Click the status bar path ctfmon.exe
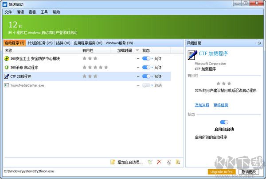Screen dimensions: 266x179 (x=29, y=171)
